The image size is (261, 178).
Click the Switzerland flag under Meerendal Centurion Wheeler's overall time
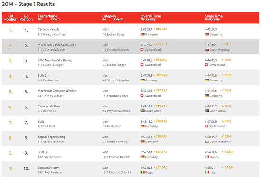point(142,96)
